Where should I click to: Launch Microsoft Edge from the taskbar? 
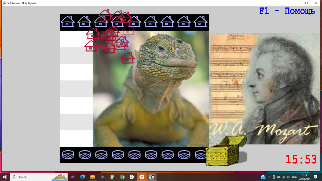[82, 177]
